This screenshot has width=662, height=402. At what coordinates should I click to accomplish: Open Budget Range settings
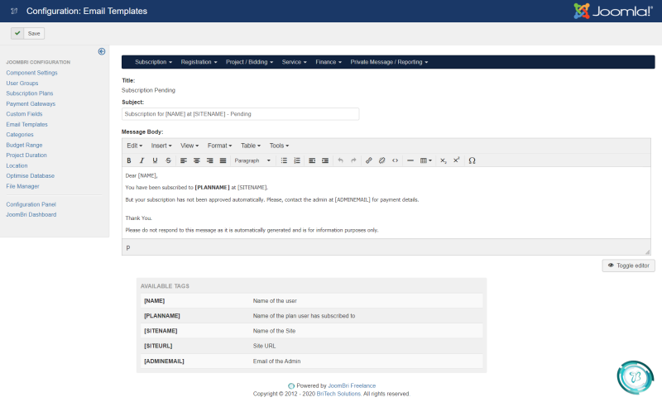(x=24, y=145)
